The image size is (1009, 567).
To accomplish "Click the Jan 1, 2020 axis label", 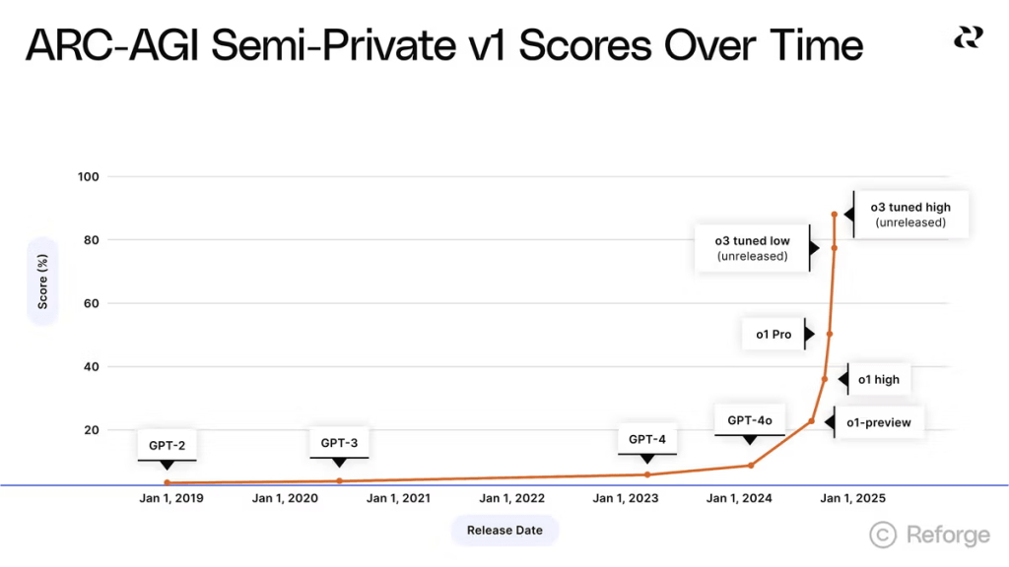I will pos(285,499).
